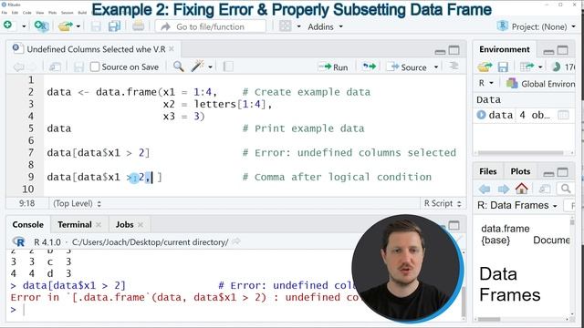584x328 pixels.
Task: Expand the data object blue arrow
Action: tap(481, 115)
